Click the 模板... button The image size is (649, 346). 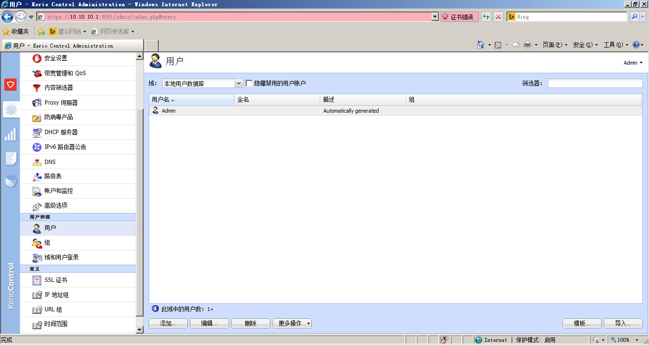click(x=582, y=323)
